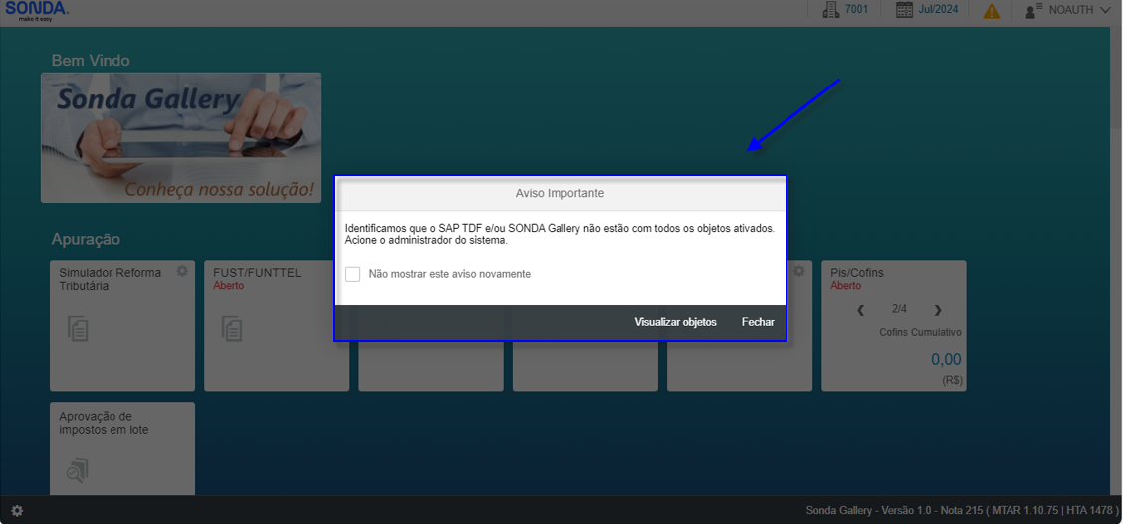The height and width of the screenshot is (524, 1123).
Task: Check 'Não mostrar este aviso novamente'
Action: point(353,274)
